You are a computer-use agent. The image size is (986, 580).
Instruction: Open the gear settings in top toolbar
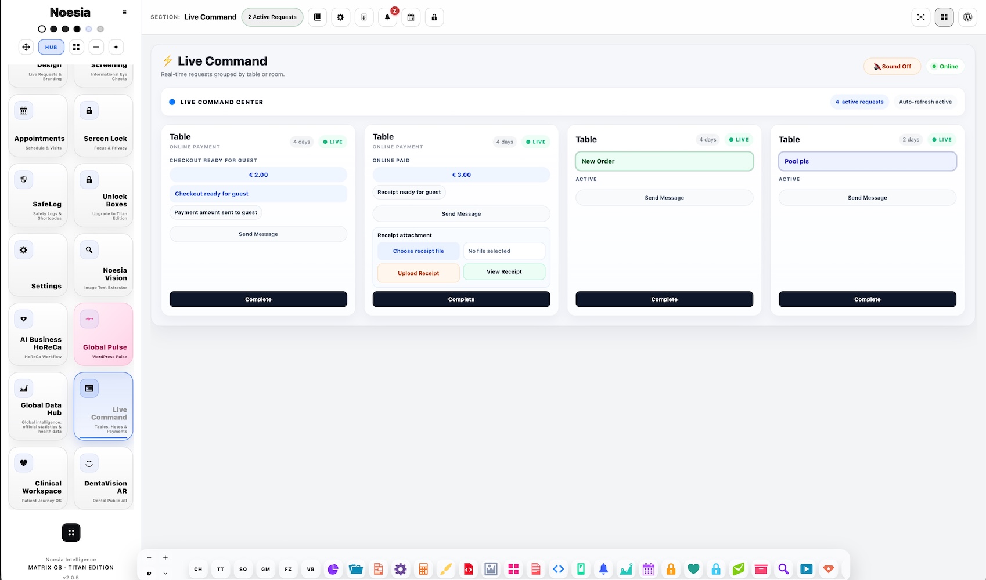pos(340,17)
